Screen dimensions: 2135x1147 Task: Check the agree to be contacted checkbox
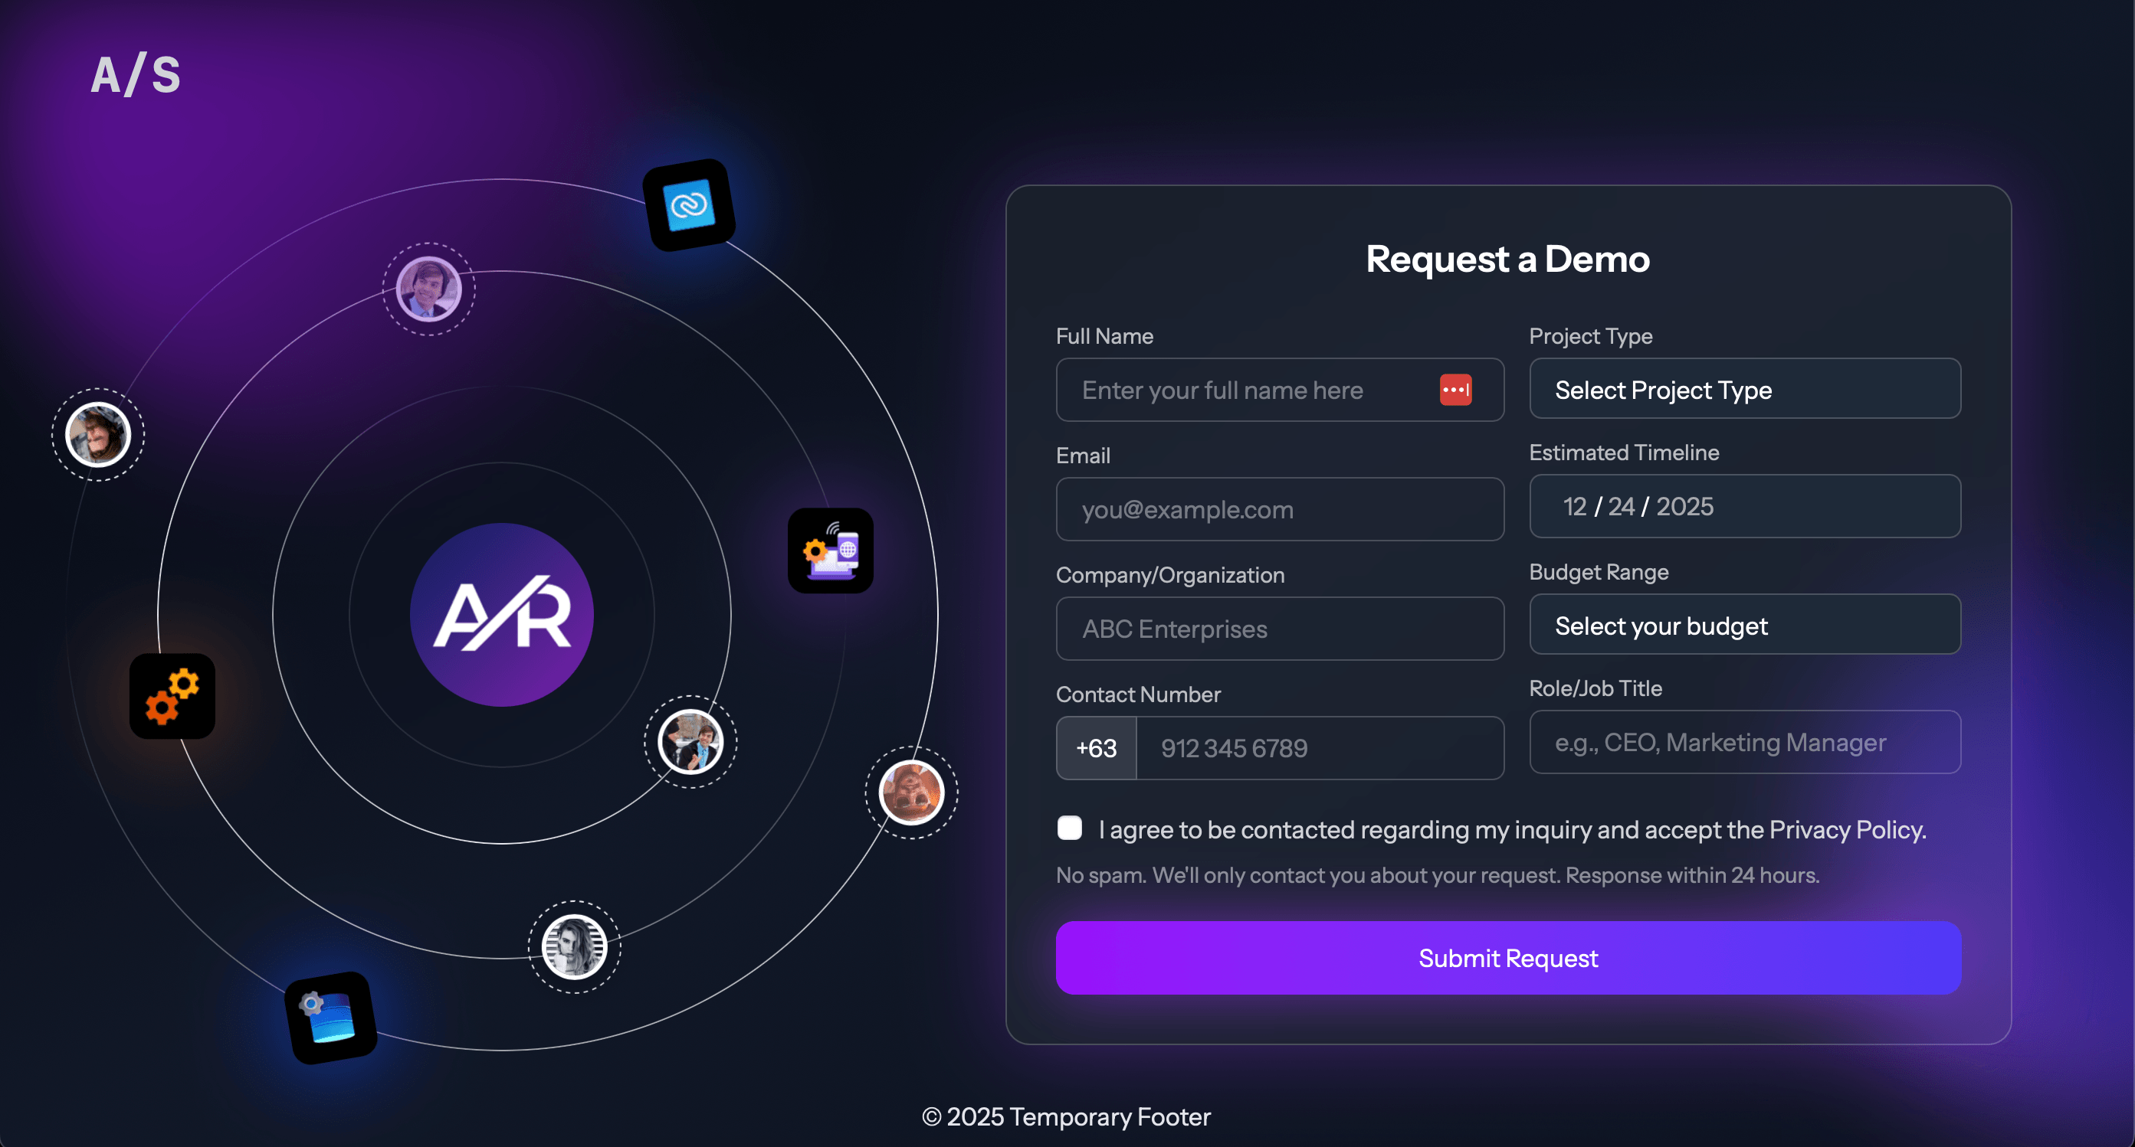pos(1069,828)
